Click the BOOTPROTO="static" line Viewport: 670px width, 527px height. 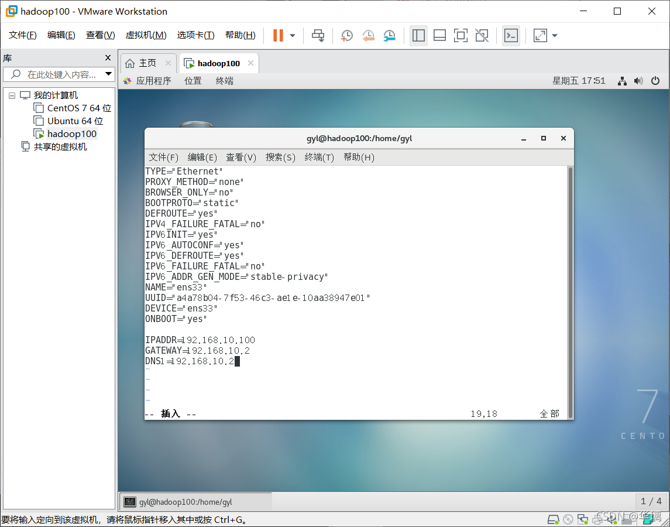(x=192, y=203)
